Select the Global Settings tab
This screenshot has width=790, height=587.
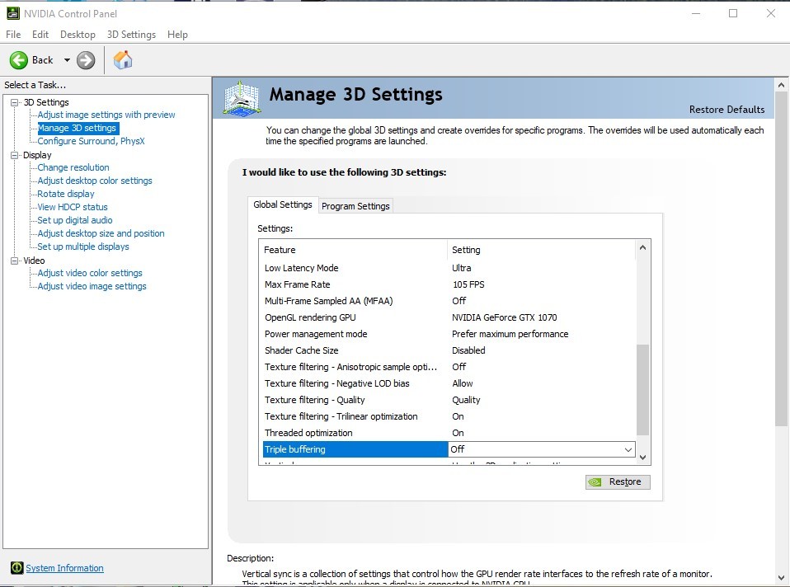(x=283, y=204)
